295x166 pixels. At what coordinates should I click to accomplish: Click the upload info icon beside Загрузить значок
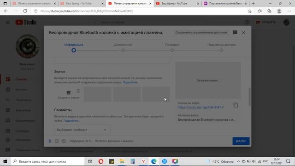pos(78,91)
